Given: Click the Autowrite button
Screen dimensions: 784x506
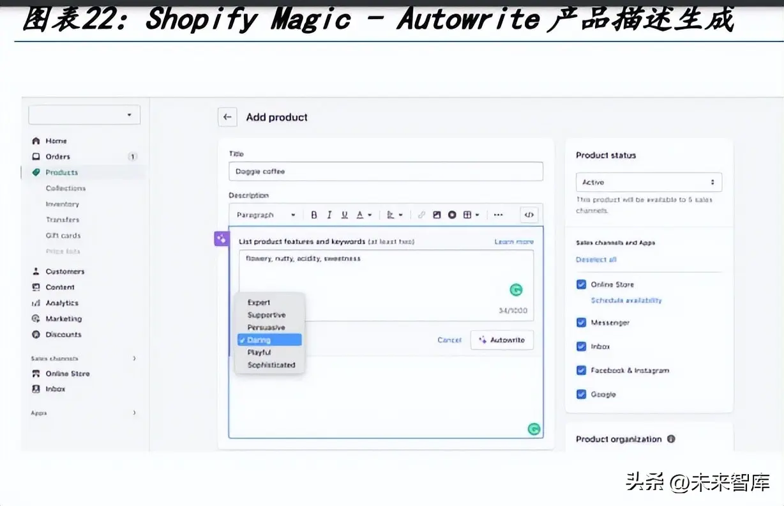Looking at the screenshot, I should click(x=502, y=340).
